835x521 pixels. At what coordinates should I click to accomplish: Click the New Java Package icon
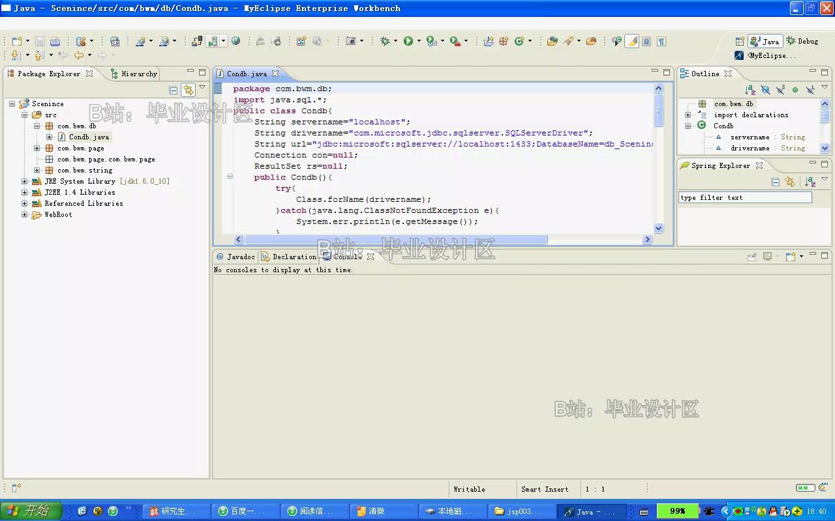click(x=504, y=41)
